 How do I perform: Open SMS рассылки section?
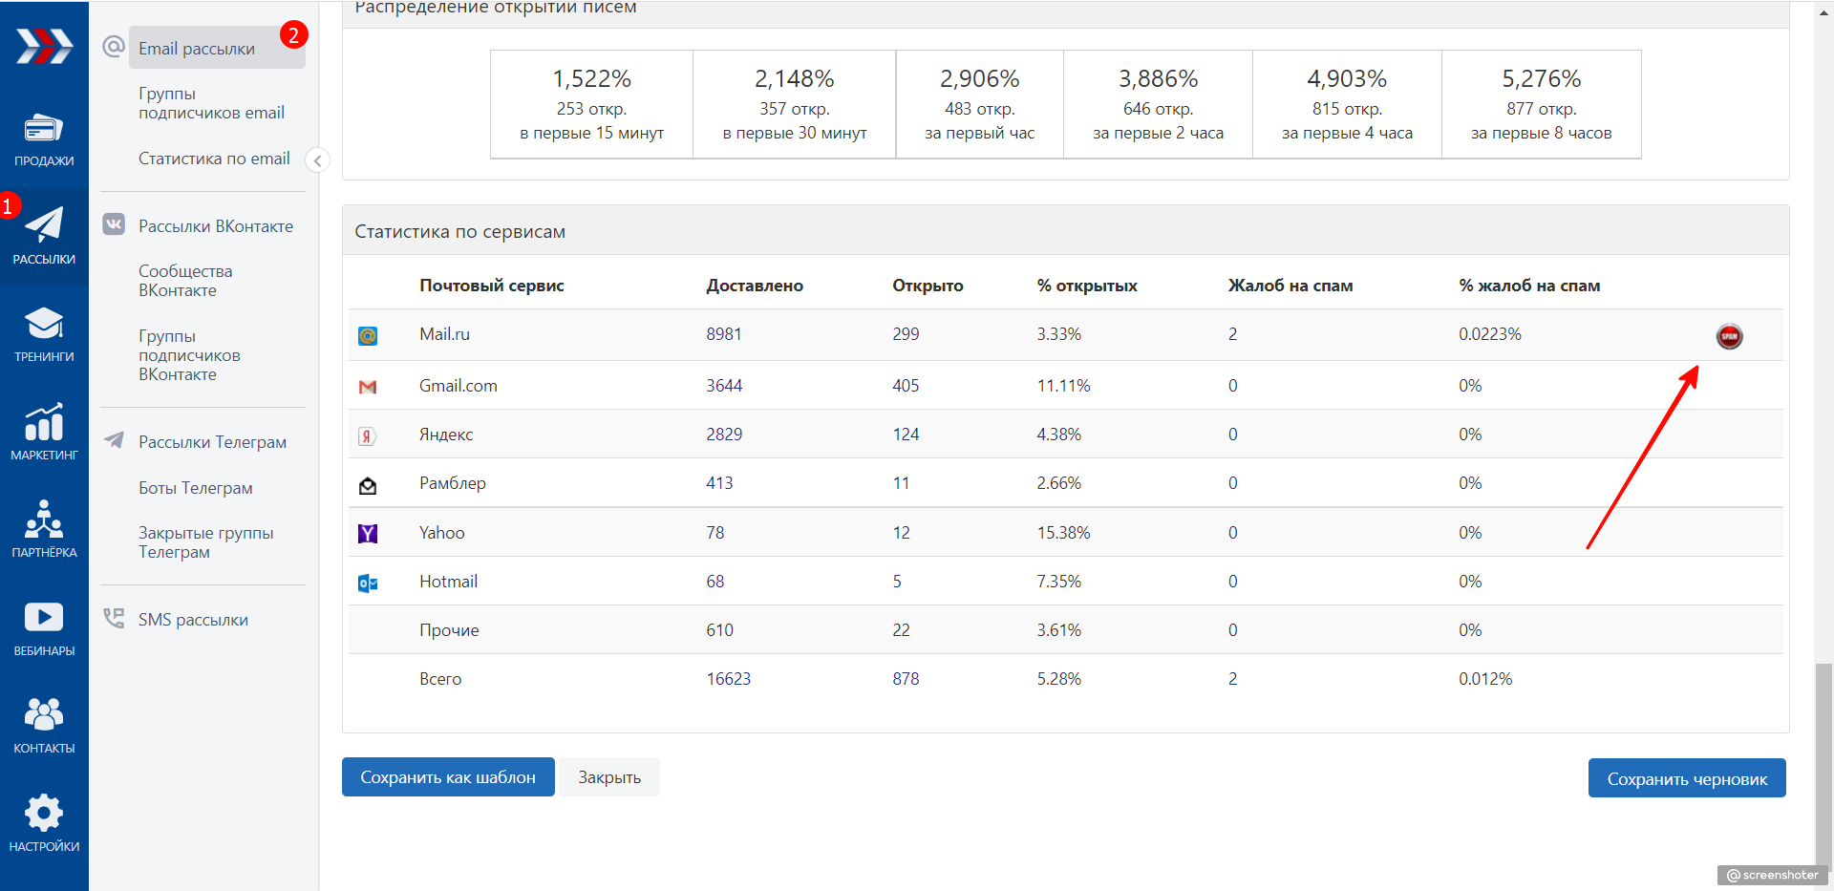(x=193, y=620)
